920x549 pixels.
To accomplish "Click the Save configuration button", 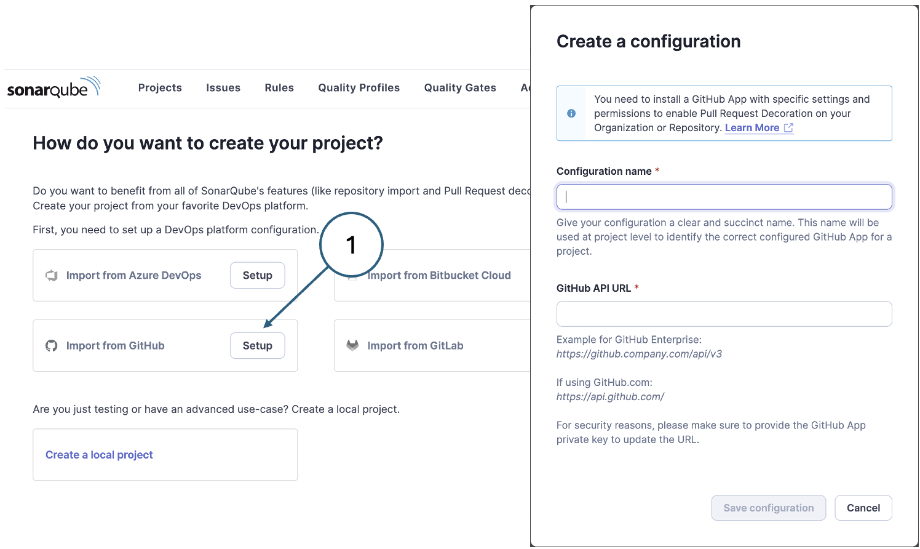I will (x=769, y=508).
